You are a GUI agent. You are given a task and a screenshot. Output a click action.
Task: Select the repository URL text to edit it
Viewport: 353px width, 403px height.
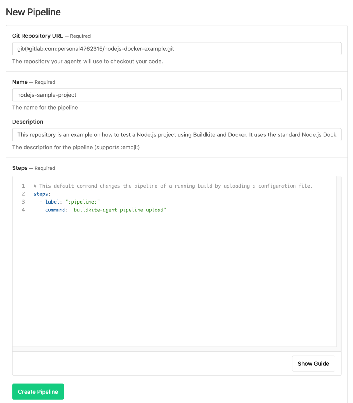(95, 48)
